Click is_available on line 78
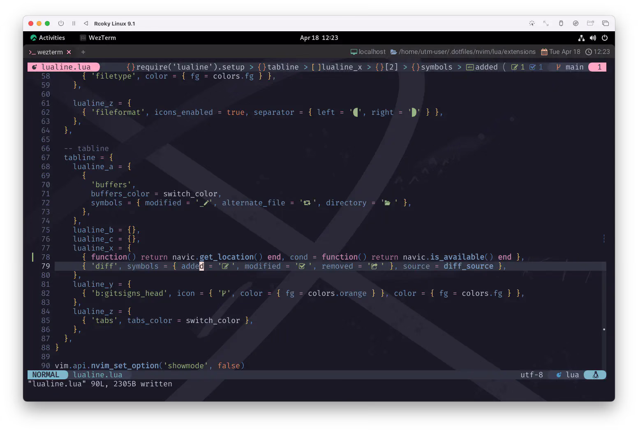The height and width of the screenshot is (432, 638). (x=457, y=257)
